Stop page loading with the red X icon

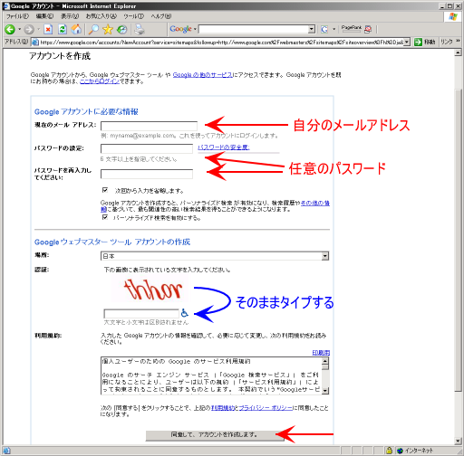click(48, 29)
